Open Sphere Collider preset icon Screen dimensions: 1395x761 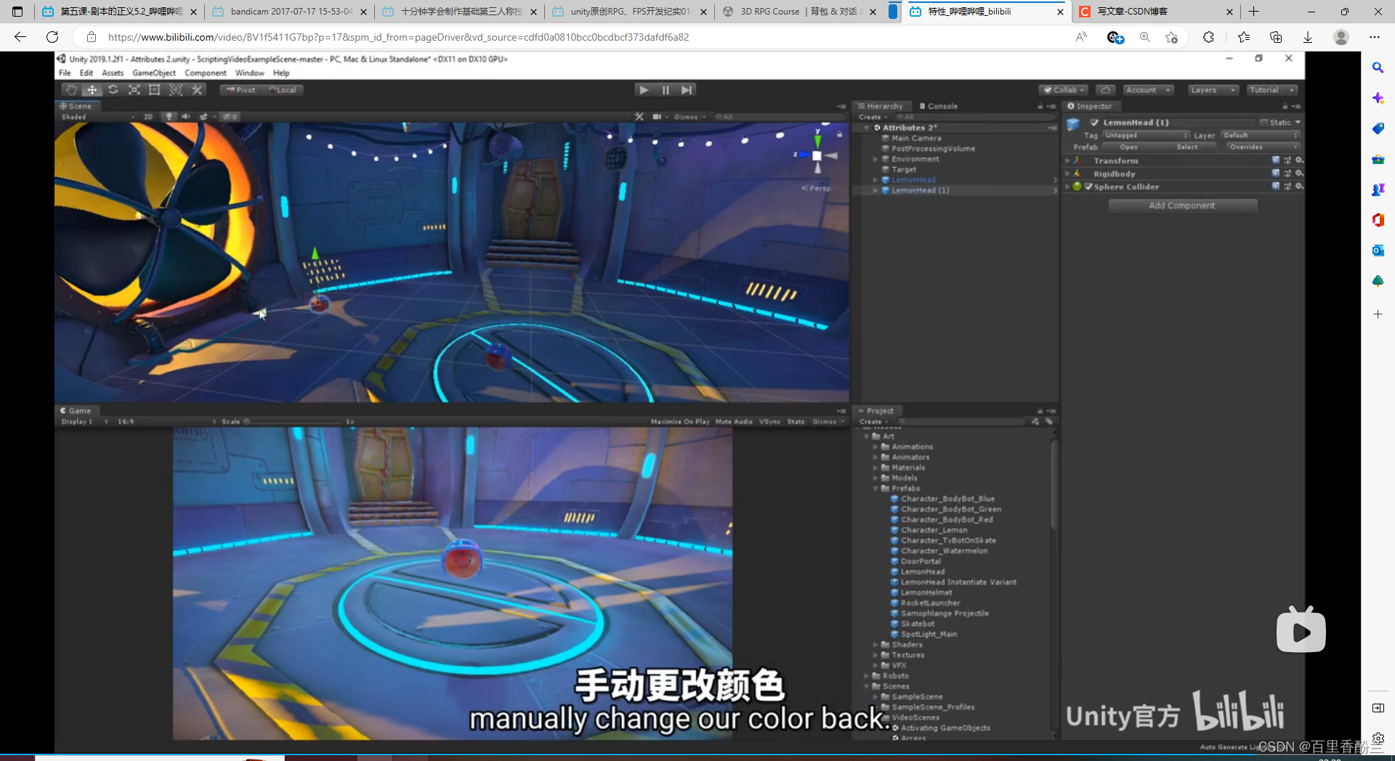click(1287, 187)
